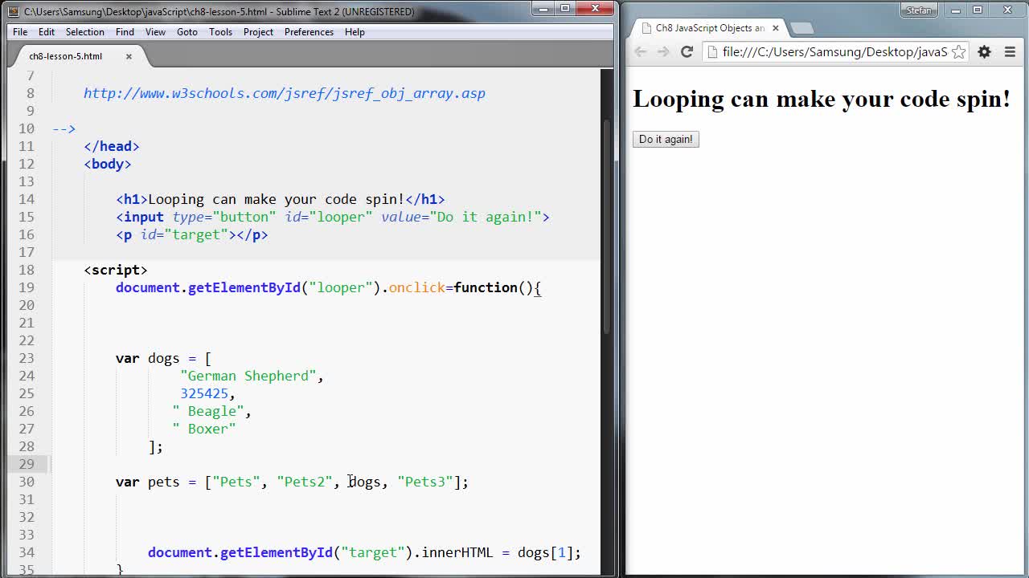Viewport: 1029px width, 578px height.
Task: Open the Selection menu
Action: (84, 32)
